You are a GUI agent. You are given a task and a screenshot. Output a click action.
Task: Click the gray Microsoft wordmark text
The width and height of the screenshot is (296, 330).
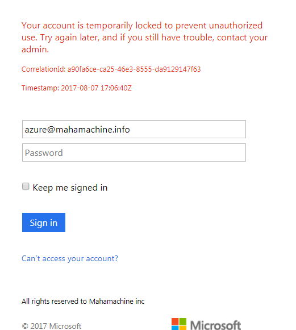215,325
